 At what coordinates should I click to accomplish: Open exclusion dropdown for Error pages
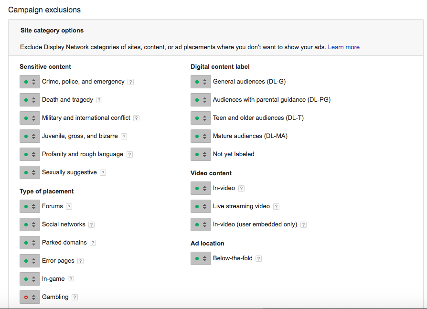click(30, 261)
